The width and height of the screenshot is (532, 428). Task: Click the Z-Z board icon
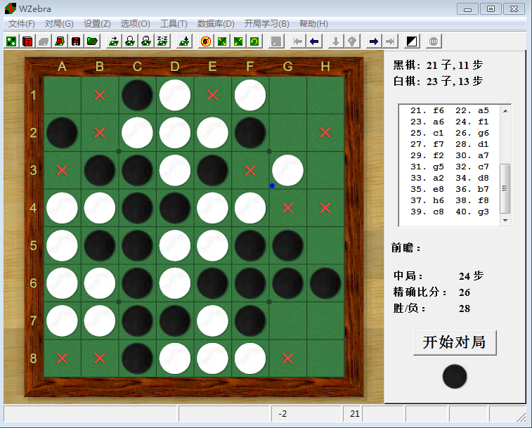162,41
